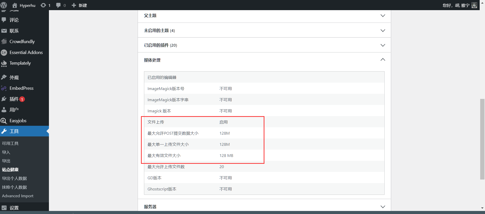Click the Crowdfundly sidebar icon
Screen dimensions: 485x214
pos(4,41)
